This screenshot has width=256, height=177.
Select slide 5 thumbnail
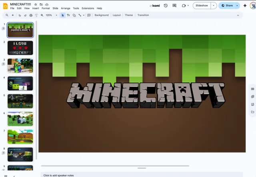click(20, 101)
